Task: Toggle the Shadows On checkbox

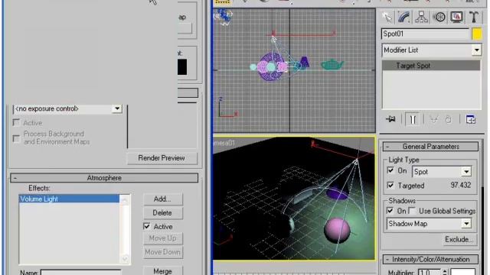Action: coord(390,211)
